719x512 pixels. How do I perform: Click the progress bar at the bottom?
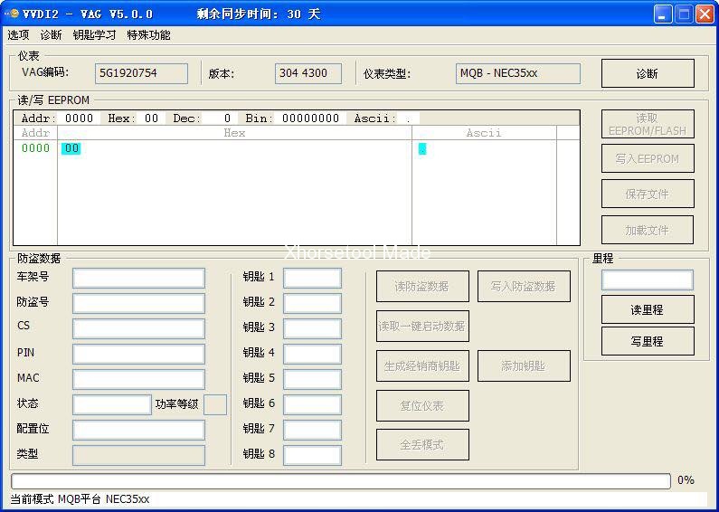(340, 481)
